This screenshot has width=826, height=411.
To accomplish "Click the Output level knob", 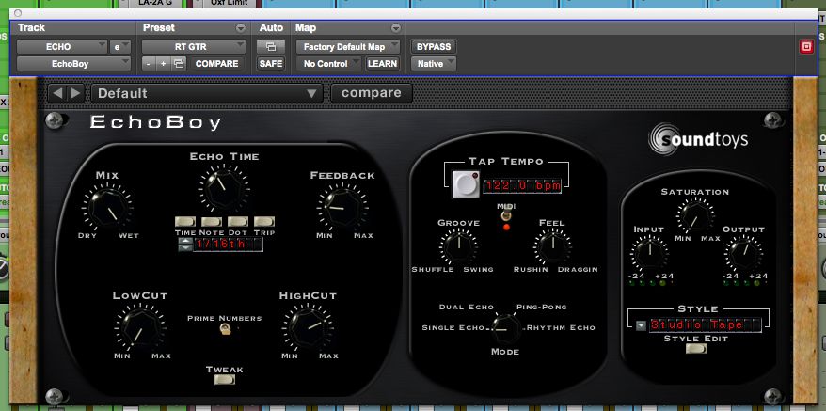I will [743, 253].
